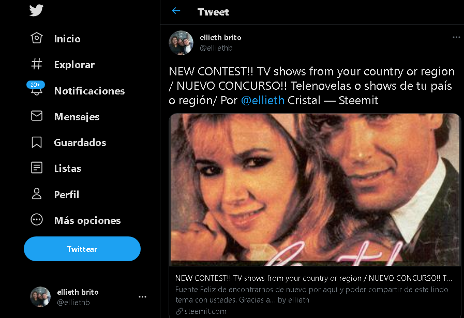
Task: Select the Notificaciones menu label
Action: 89,91
